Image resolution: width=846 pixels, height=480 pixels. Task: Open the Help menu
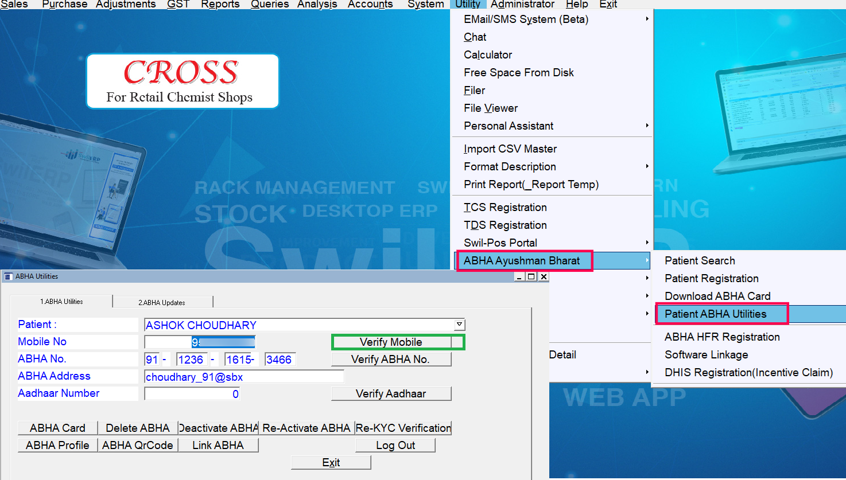click(577, 4)
